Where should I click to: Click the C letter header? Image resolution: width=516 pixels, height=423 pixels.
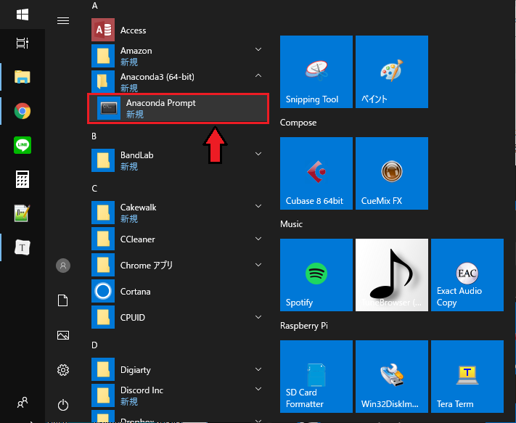[x=94, y=189]
